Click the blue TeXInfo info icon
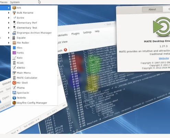The image size is (170, 138). (14, 98)
